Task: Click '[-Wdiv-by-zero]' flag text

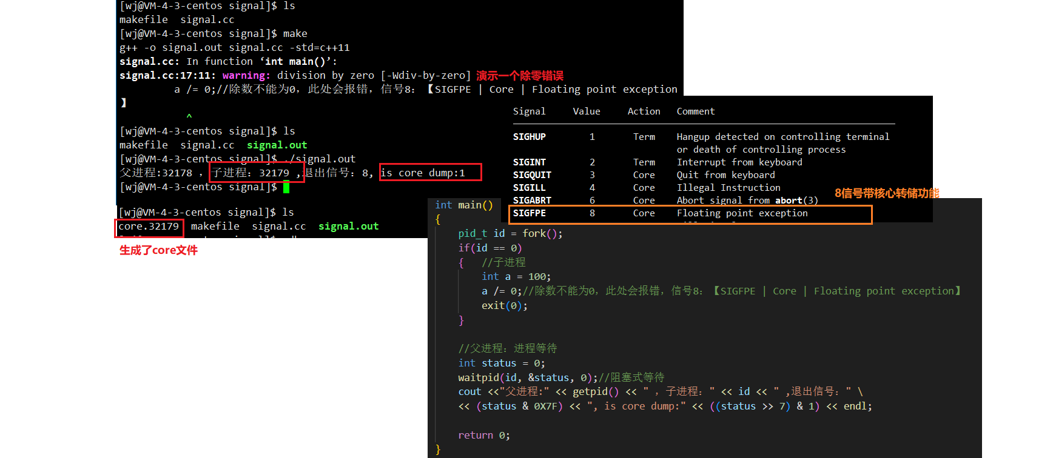Action: (425, 75)
